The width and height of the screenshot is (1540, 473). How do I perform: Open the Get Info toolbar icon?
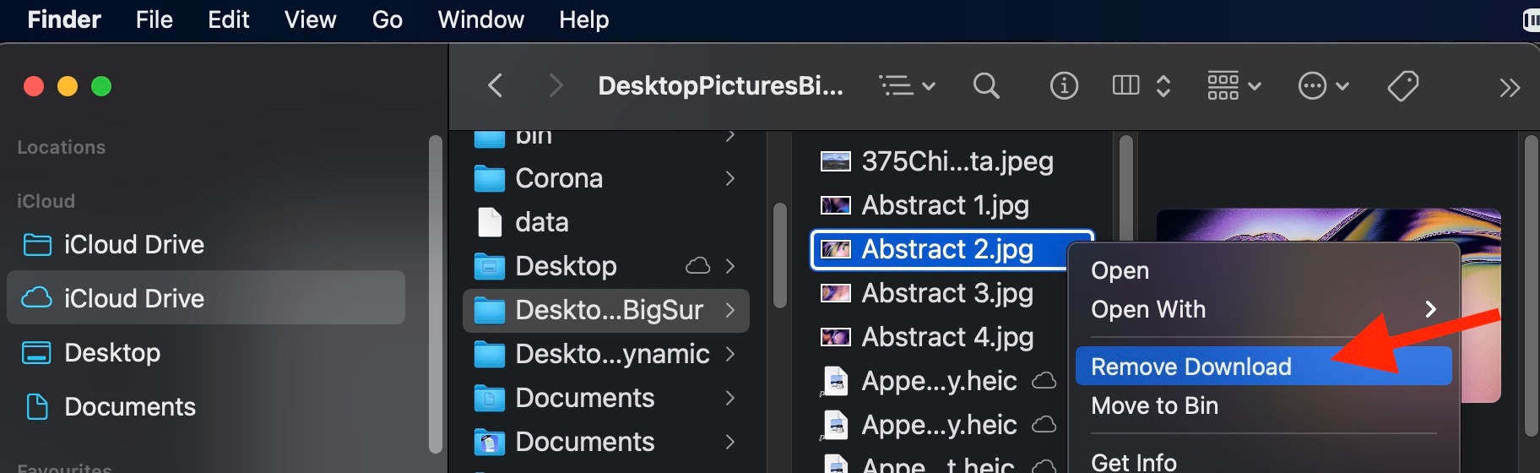[1063, 85]
